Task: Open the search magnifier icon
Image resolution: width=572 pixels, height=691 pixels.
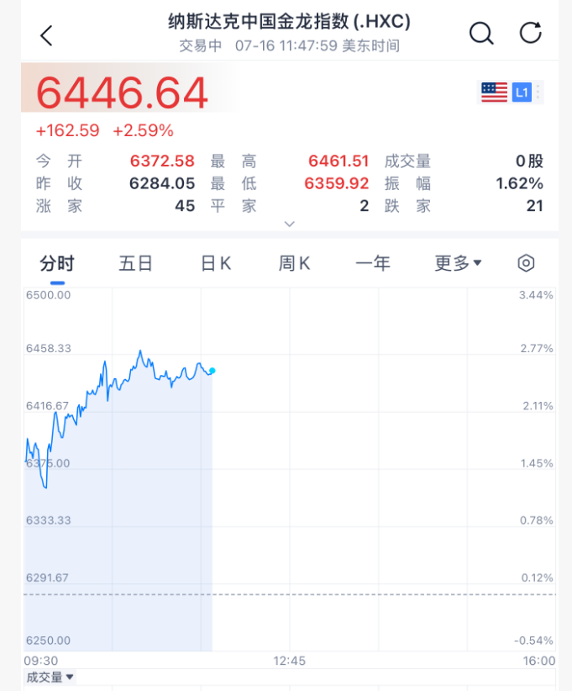Action: [x=481, y=34]
